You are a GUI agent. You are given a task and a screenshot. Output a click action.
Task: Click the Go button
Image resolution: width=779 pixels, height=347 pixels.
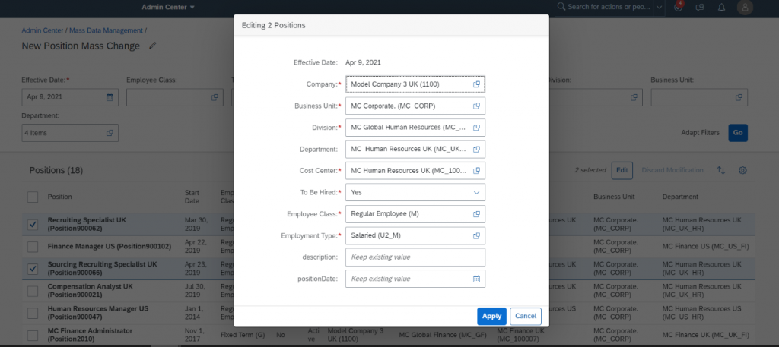[x=738, y=133]
